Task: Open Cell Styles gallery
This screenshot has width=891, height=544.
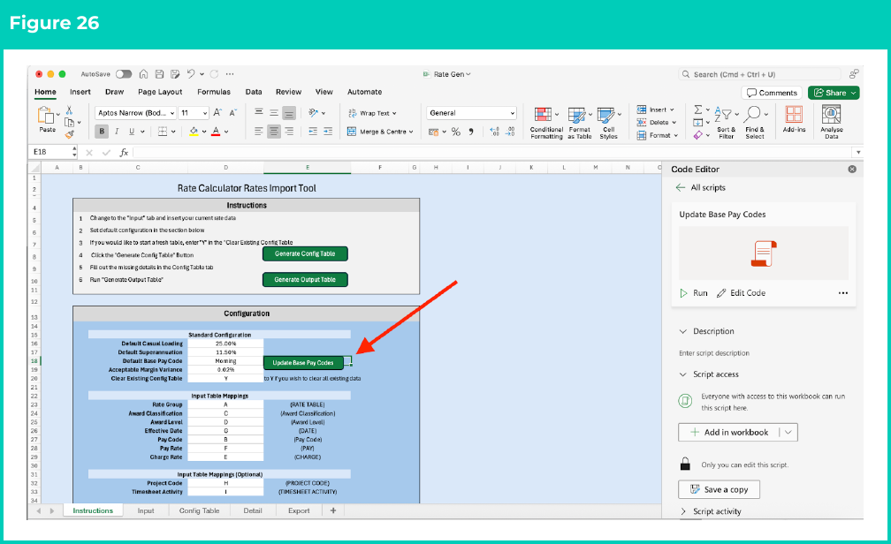Action: 608,123
